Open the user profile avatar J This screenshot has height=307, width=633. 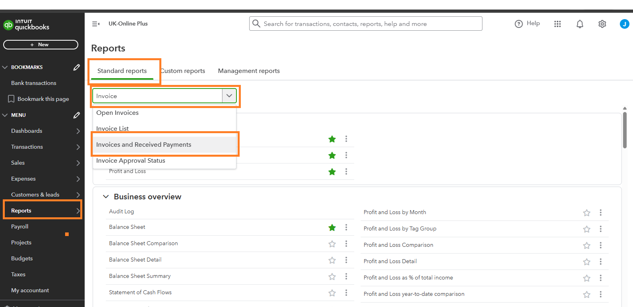(625, 24)
